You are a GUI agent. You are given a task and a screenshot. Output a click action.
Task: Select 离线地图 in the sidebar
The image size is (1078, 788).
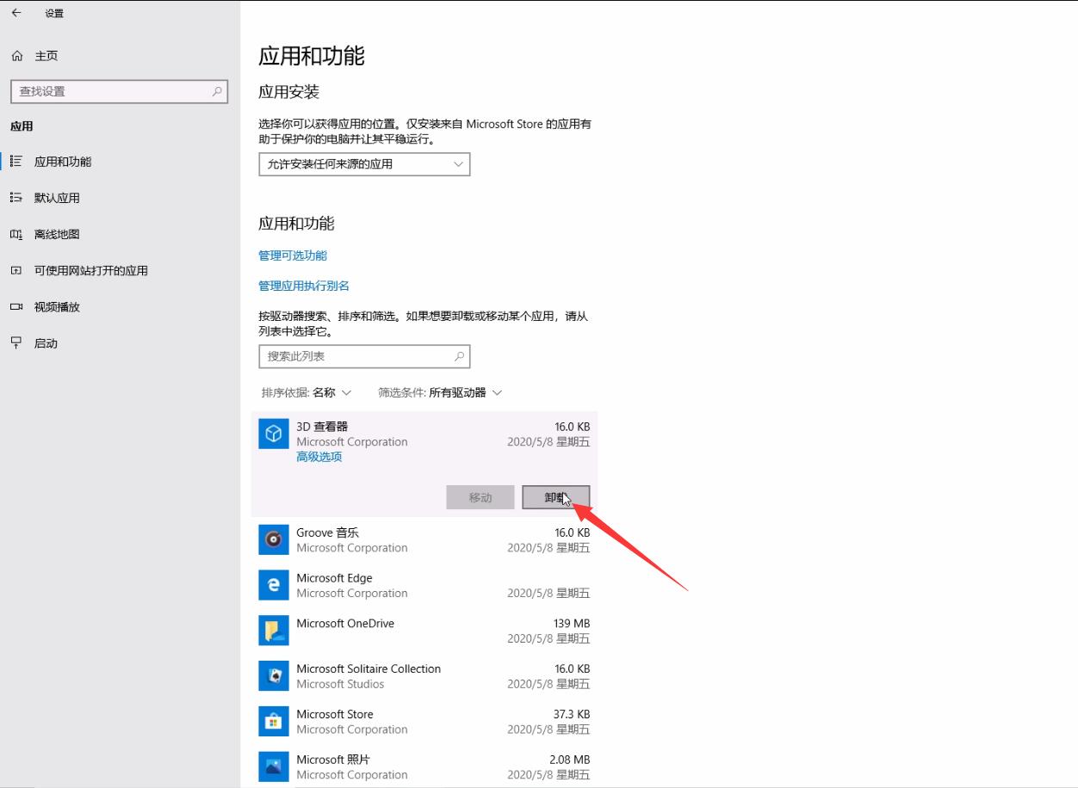point(119,234)
